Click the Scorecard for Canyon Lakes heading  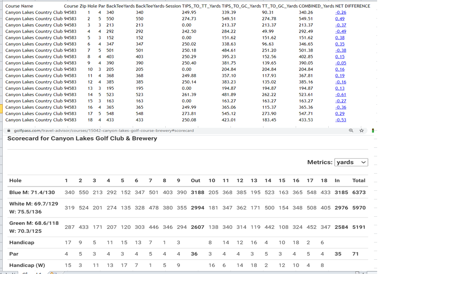point(82,138)
